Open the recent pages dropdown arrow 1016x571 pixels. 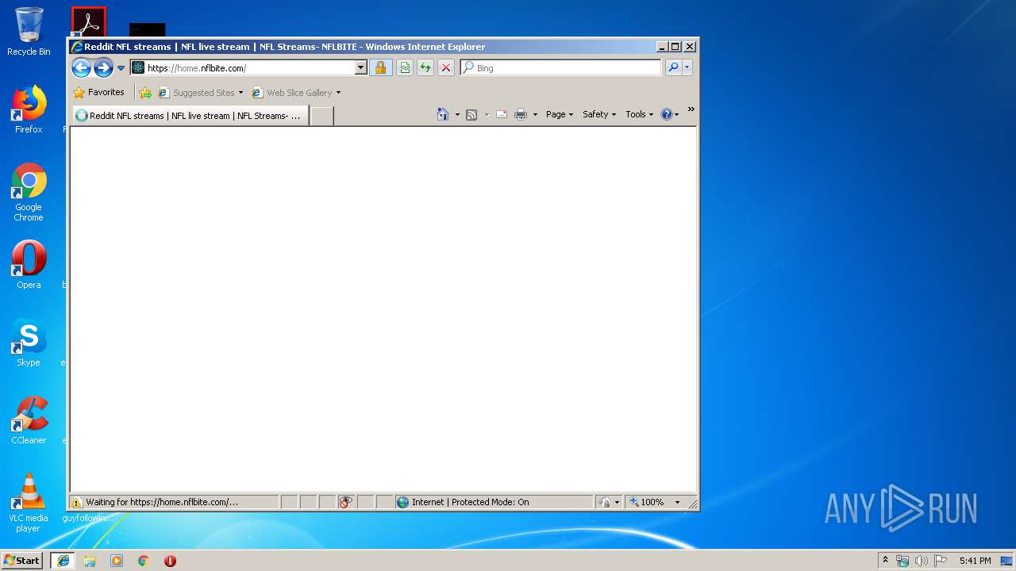point(121,68)
